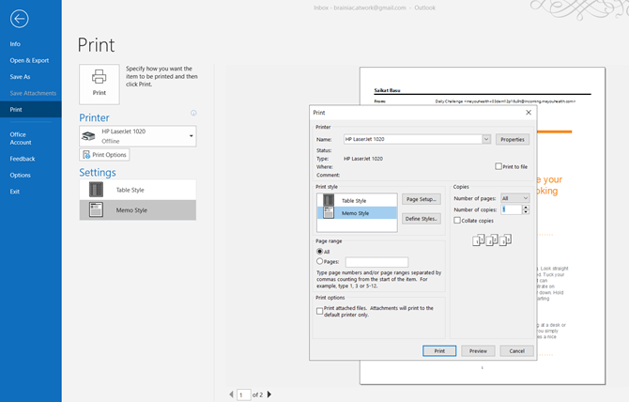Click Exit in the sidebar
Screen dimensions: 629x402
[x=15, y=192]
